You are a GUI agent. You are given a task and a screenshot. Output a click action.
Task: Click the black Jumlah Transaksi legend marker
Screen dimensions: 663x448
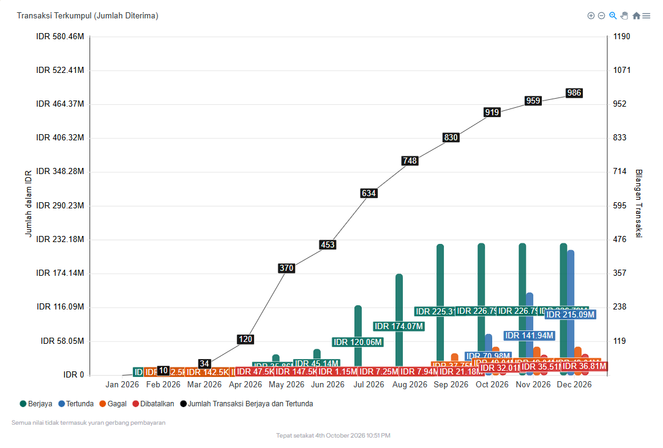(x=183, y=403)
